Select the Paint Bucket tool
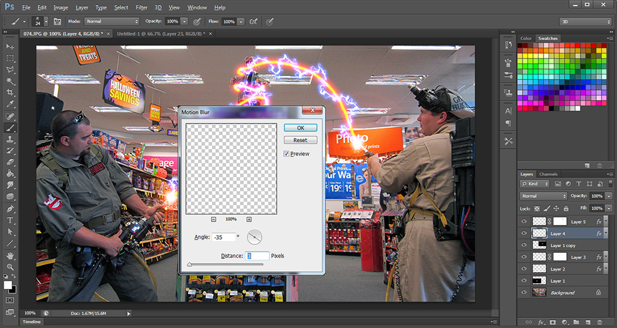This screenshot has height=328, width=617. [10, 173]
